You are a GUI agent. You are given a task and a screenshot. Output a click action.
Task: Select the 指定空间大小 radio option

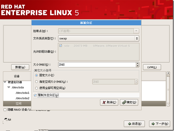[37, 81]
